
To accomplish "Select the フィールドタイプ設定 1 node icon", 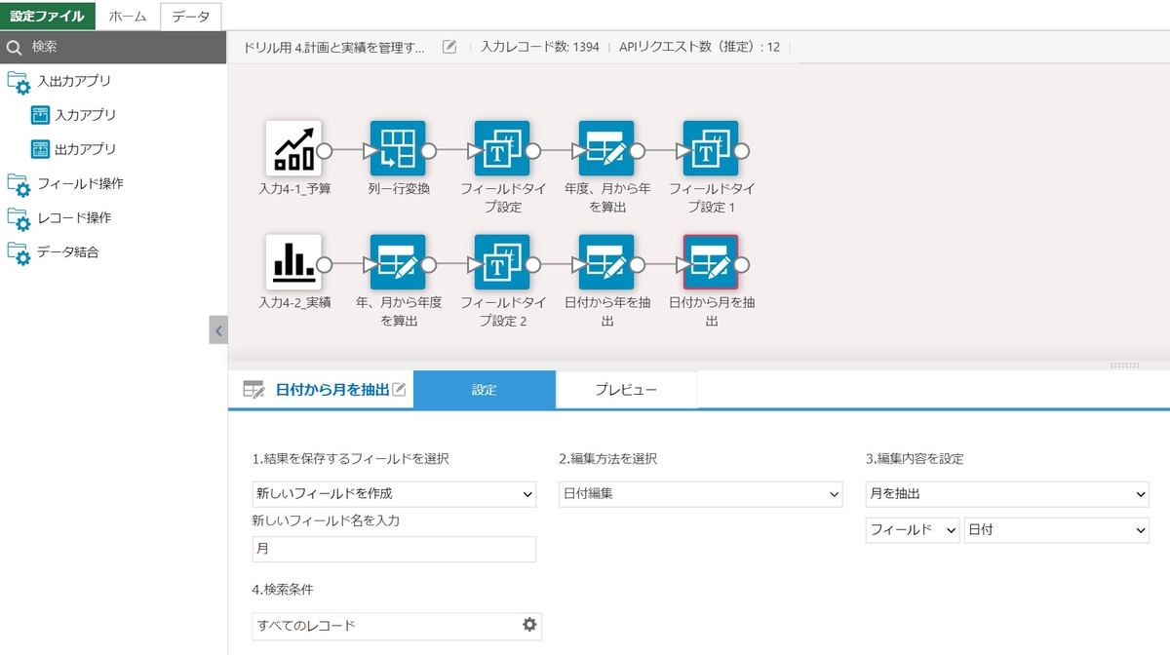I will click(x=711, y=149).
